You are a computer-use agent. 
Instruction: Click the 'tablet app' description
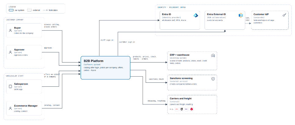click(x=18, y=89)
